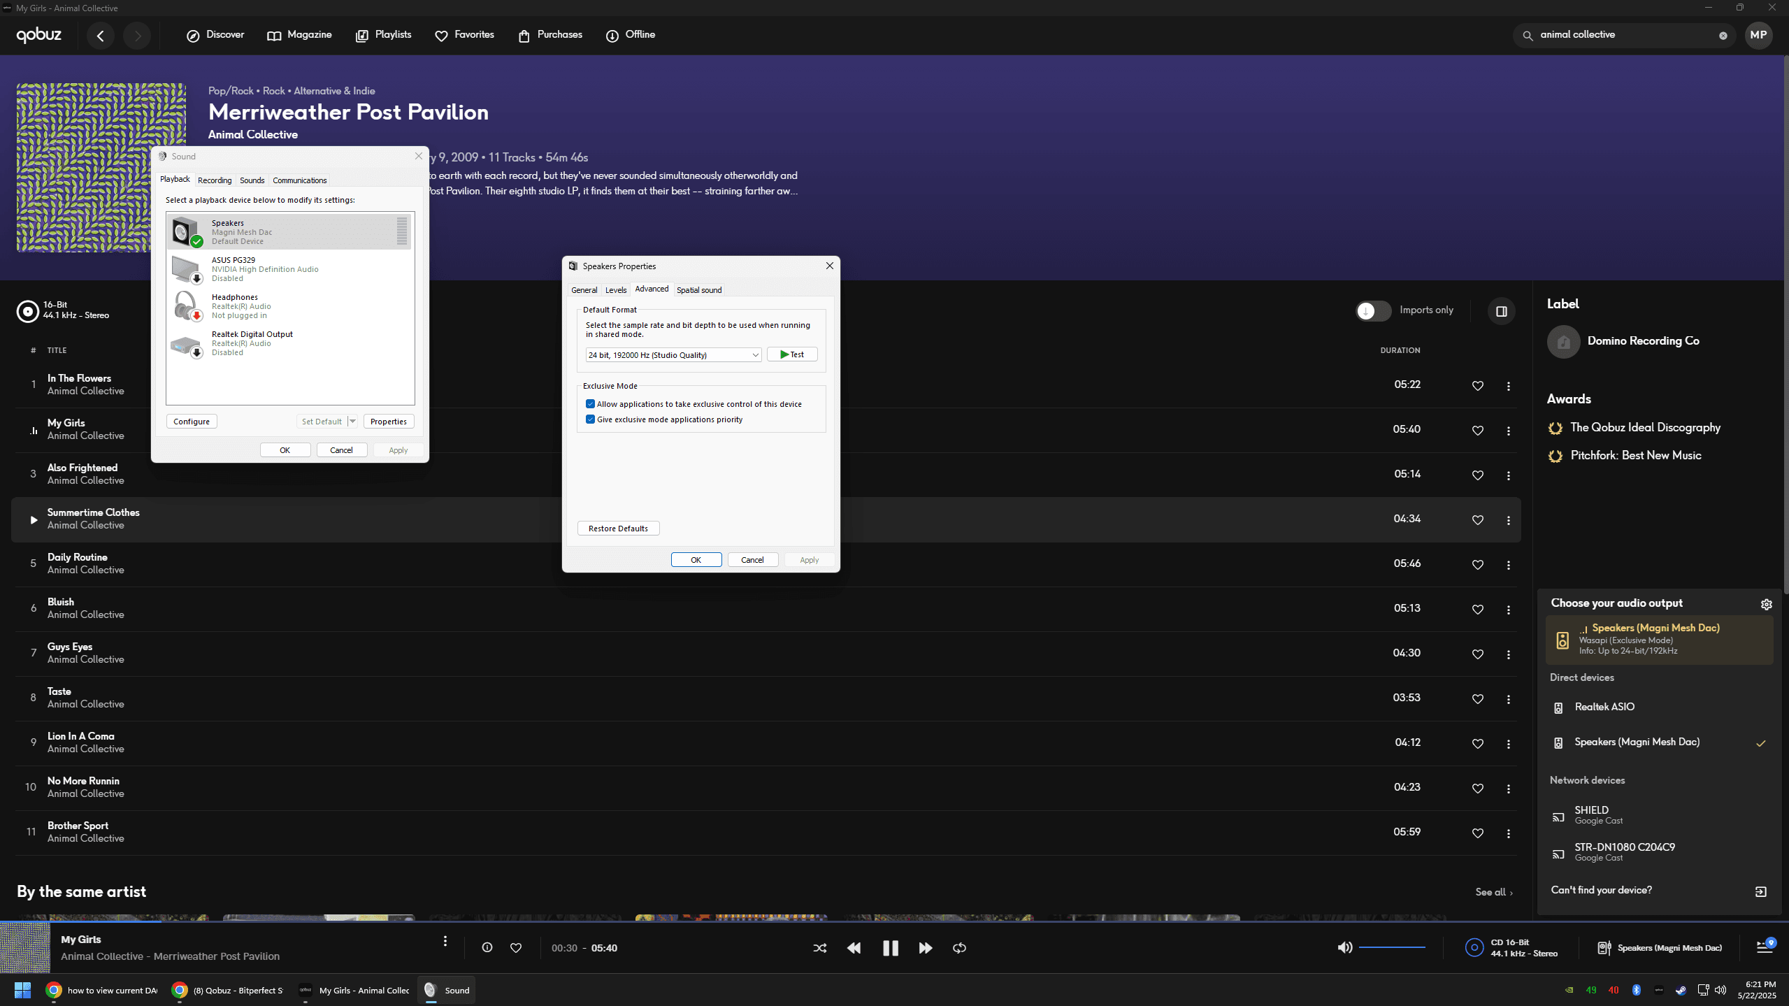Click Configure in the Sound dialog
This screenshot has width=1789, height=1006.
click(192, 422)
